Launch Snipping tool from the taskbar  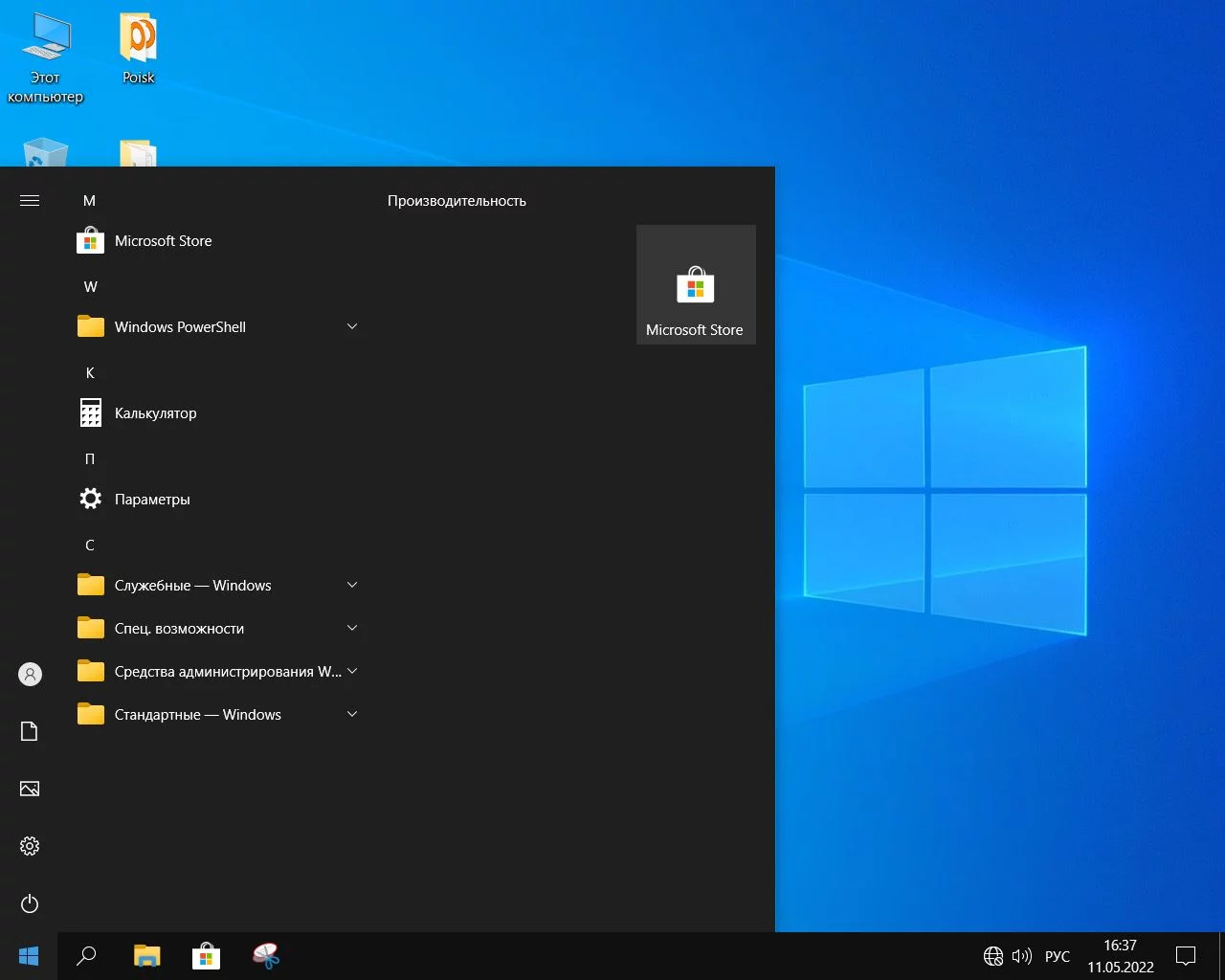(x=265, y=955)
